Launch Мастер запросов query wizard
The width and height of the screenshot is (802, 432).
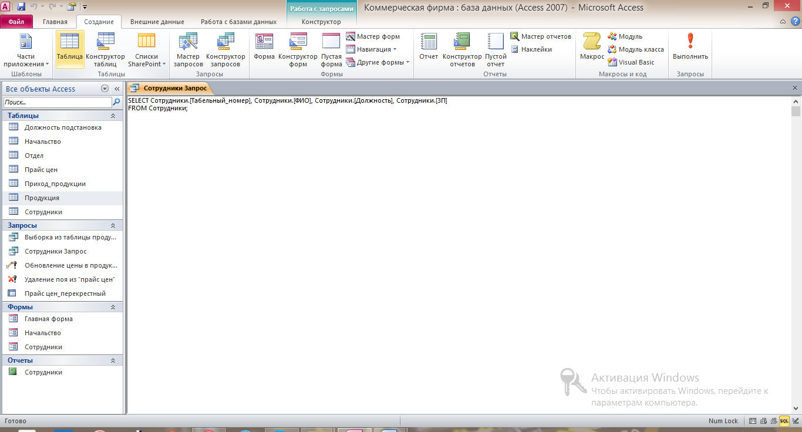188,50
